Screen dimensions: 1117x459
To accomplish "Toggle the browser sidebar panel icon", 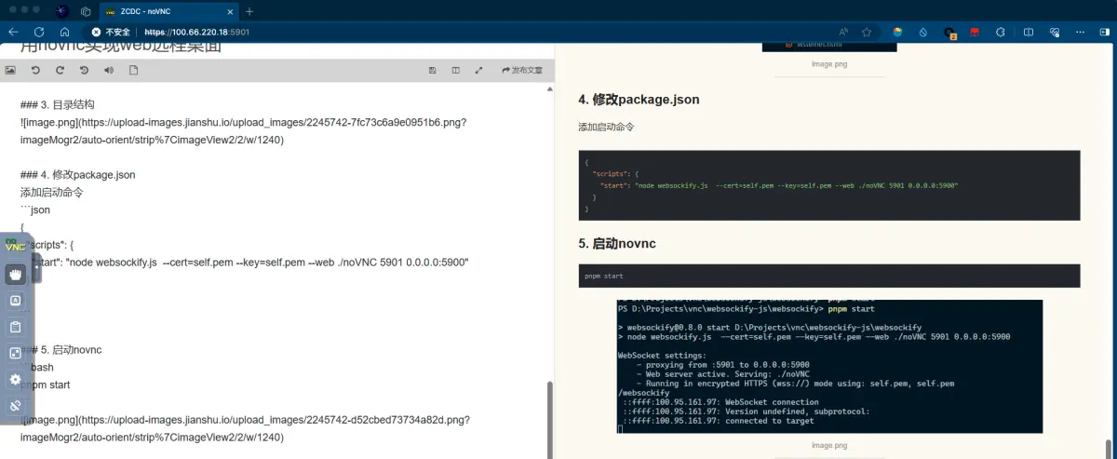I will pos(1106,32).
